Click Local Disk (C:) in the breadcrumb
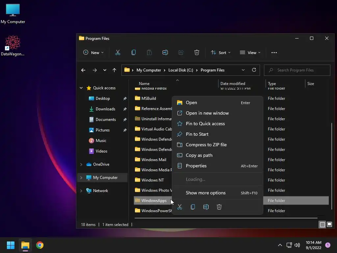337x253 pixels. [181, 70]
